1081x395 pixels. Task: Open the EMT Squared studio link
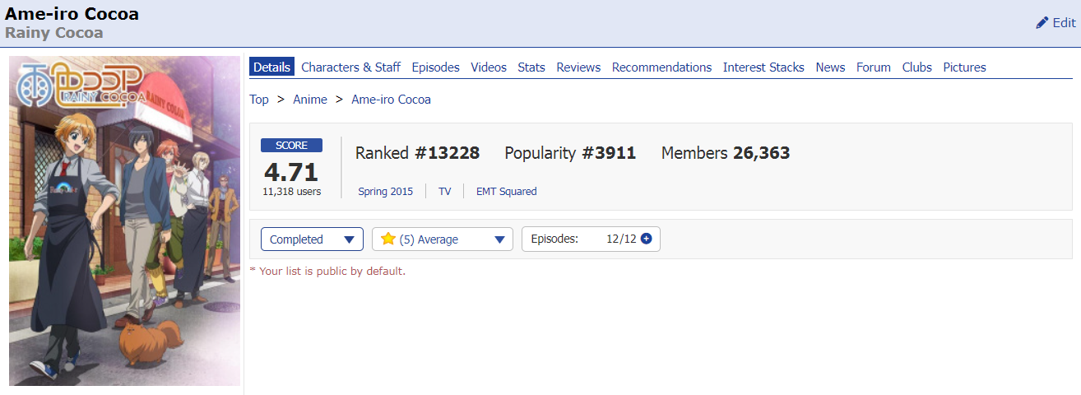506,191
